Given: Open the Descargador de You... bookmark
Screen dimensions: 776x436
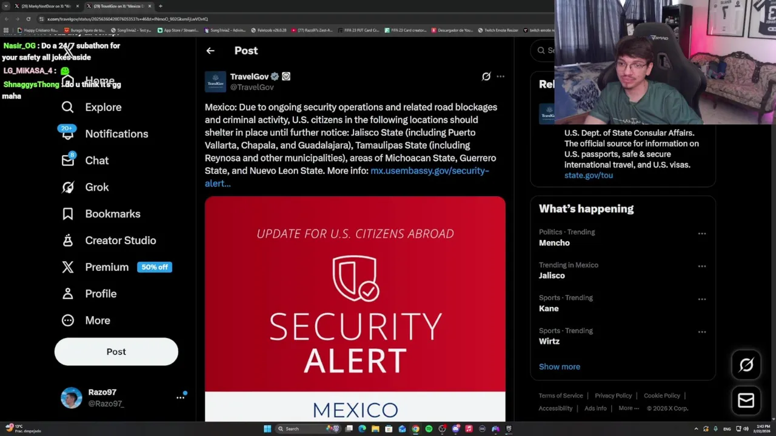Looking at the screenshot, I should pyautogui.click(x=452, y=30).
